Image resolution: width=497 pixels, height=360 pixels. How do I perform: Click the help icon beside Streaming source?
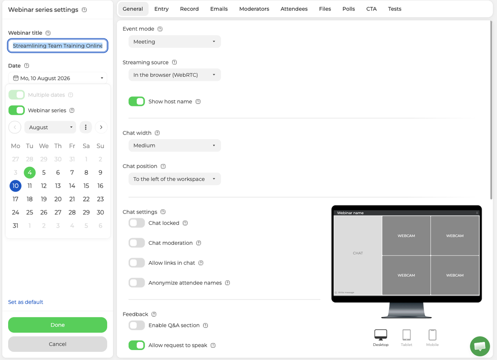[x=174, y=62]
